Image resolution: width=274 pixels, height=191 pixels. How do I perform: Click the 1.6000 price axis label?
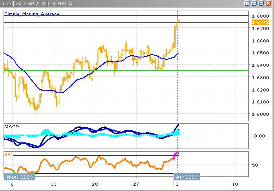coord(258,114)
